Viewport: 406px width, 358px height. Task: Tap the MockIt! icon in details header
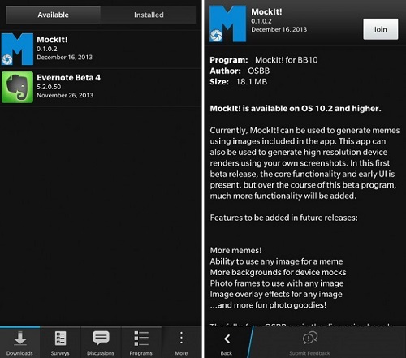point(227,24)
